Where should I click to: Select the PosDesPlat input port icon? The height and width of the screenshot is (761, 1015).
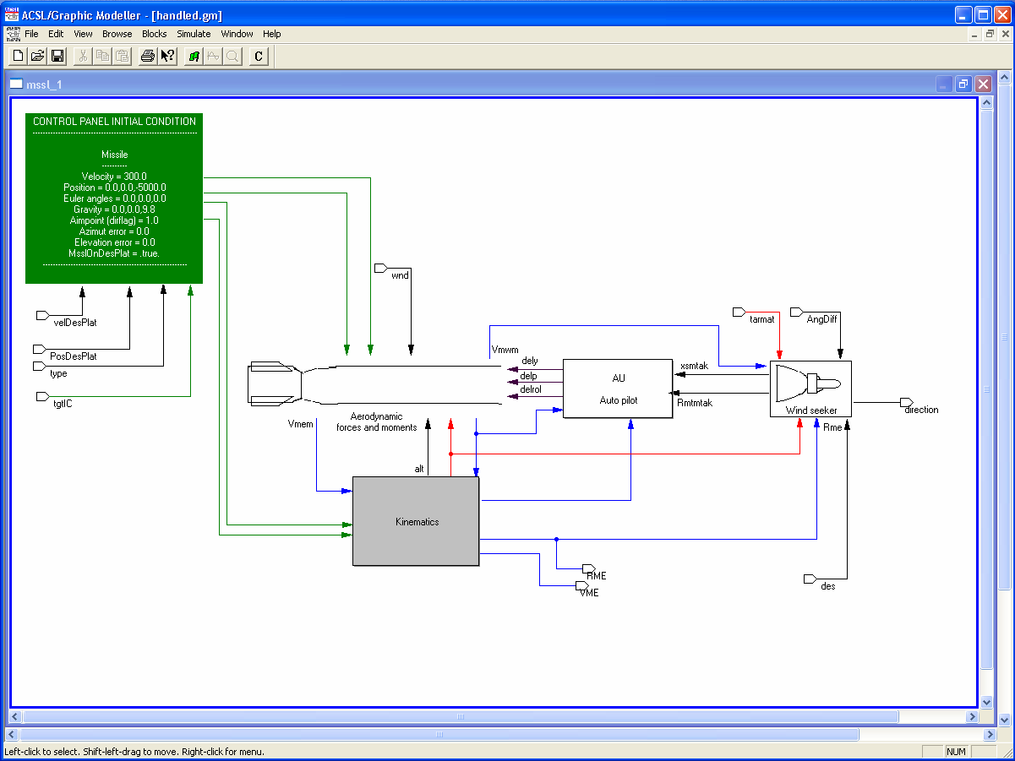[x=40, y=349]
